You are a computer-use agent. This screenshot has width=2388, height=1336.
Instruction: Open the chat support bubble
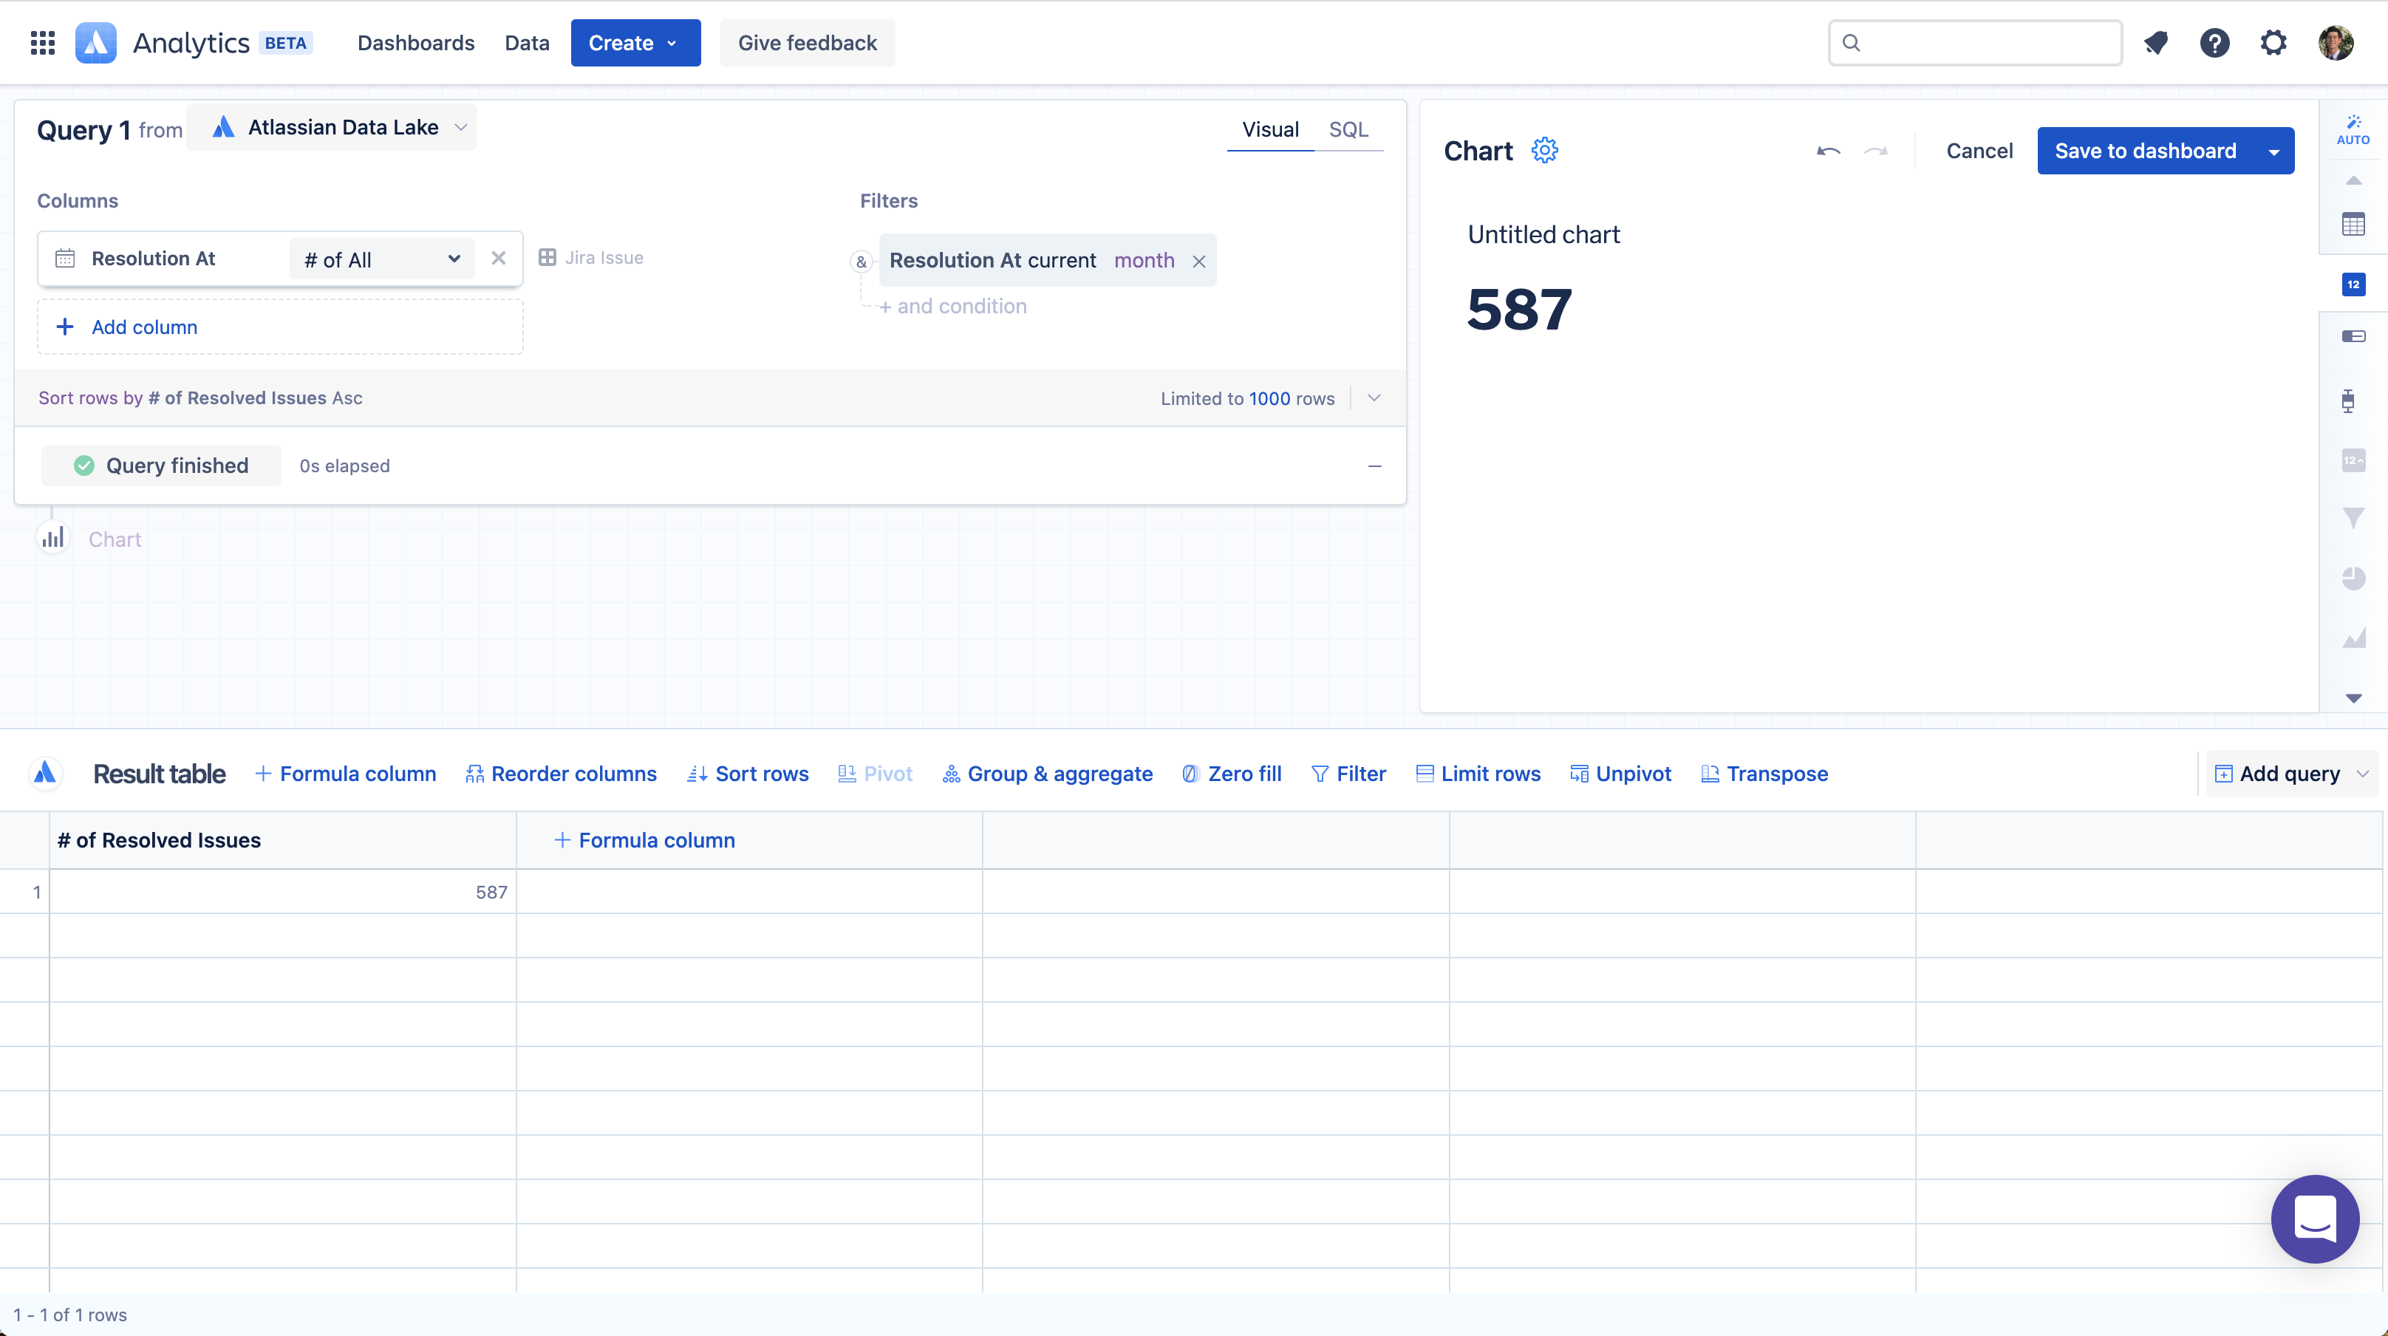click(2314, 1219)
